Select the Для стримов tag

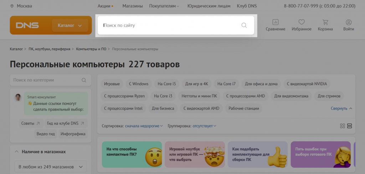pyautogui.click(x=329, y=96)
